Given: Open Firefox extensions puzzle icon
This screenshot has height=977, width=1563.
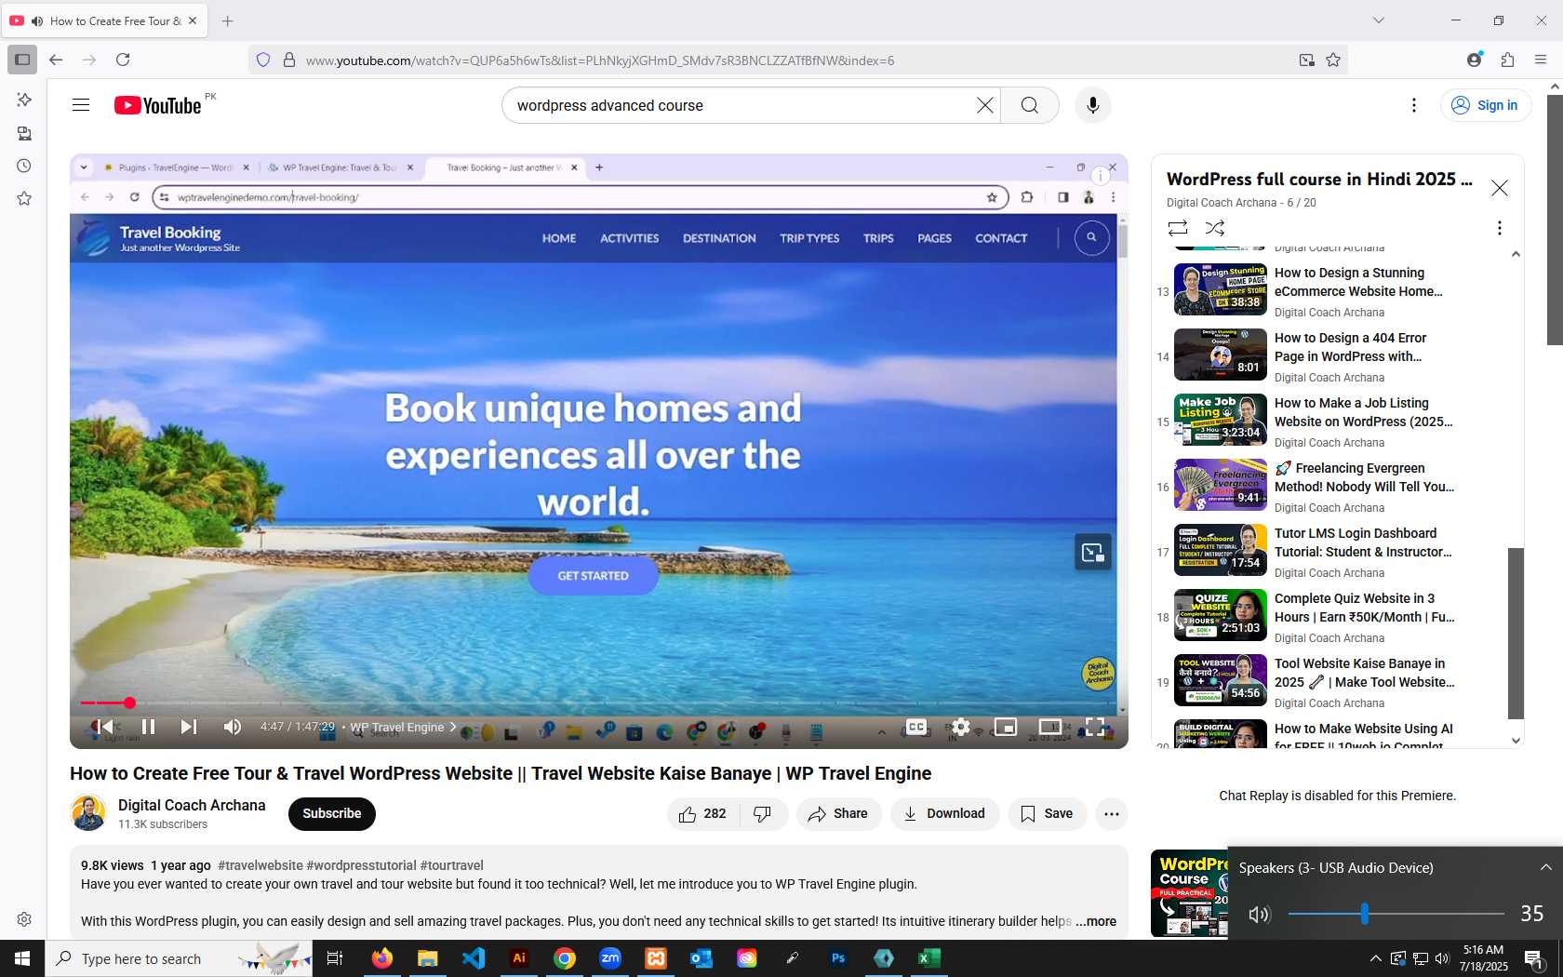Looking at the screenshot, I should 1508,60.
